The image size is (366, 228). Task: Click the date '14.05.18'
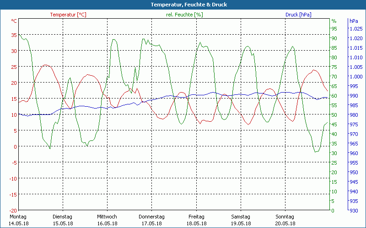pos(19,223)
